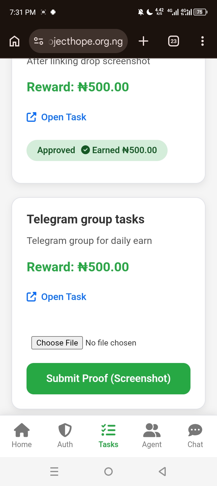Screen dimensions: 217x486
Task: Show the 23 open tabs switcher
Action: (173, 41)
